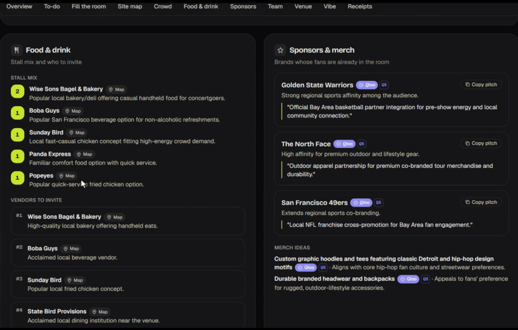This screenshot has width=518, height=330.
Task: Copy pitch for Golden State Warriors
Action: pos(481,85)
